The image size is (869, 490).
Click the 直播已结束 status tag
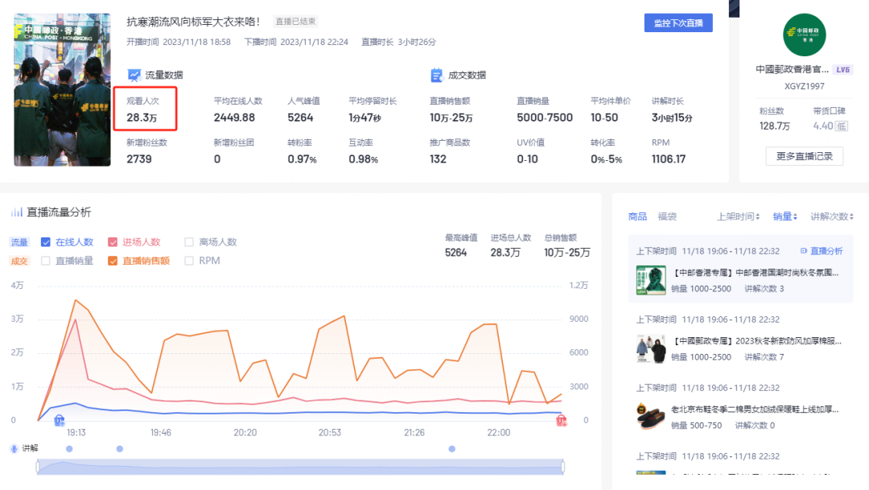[295, 22]
